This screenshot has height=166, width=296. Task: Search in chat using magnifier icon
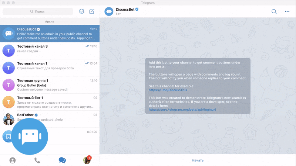click(x=274, y=12)
